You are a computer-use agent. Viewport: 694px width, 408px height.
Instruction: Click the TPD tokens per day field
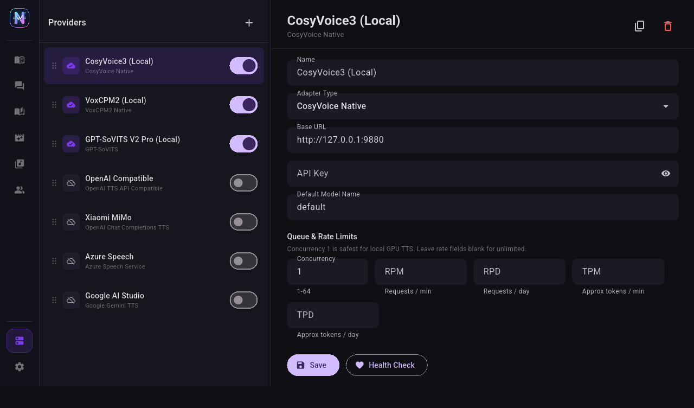tap(333, 315)
